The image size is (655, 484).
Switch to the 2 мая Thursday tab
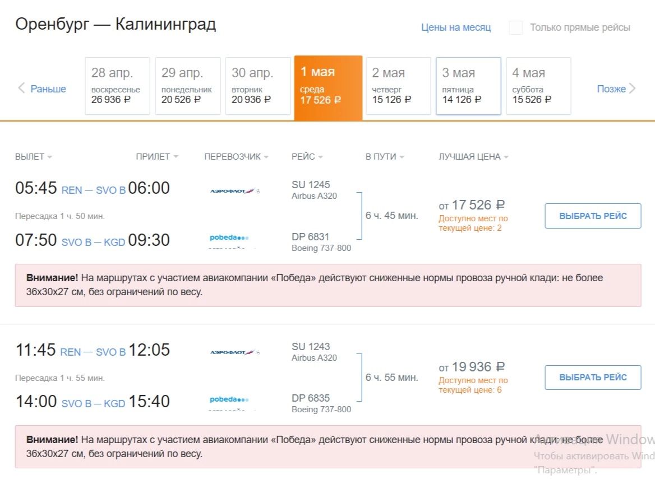[x=398, y=86]
